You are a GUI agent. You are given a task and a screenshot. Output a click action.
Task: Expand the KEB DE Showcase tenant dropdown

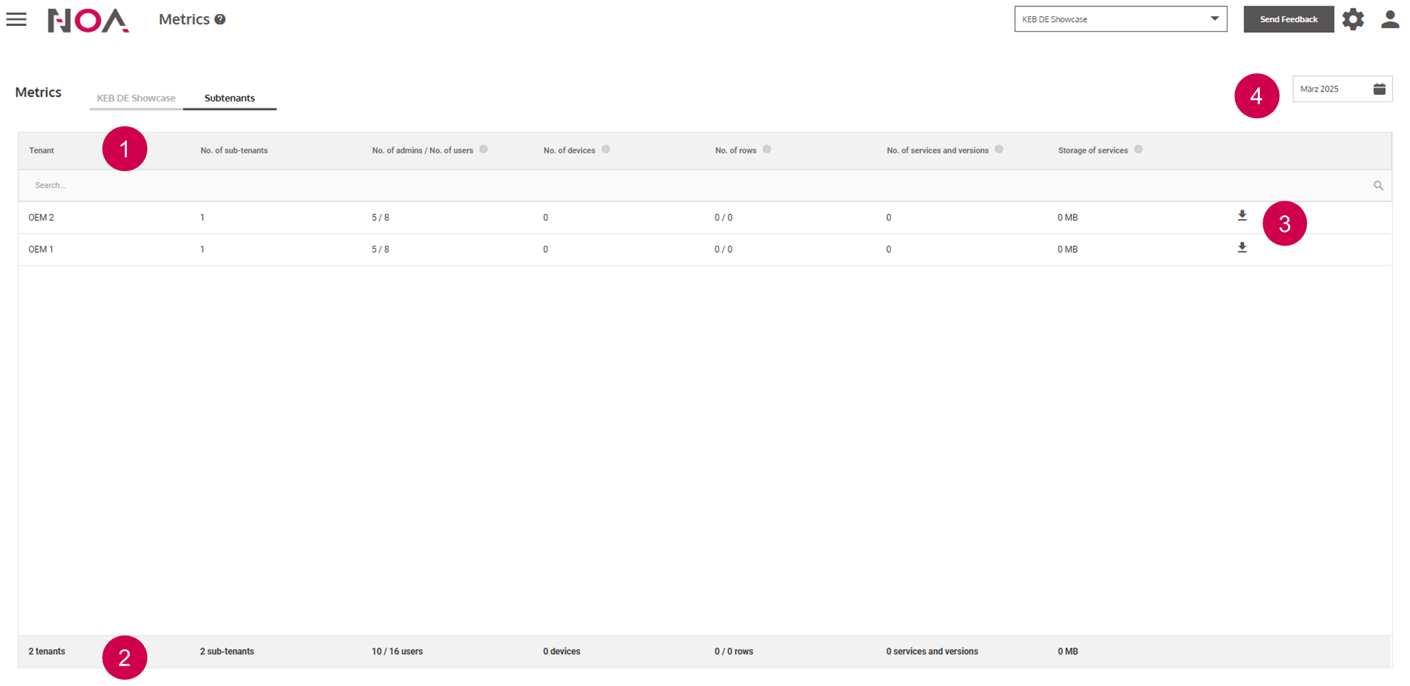pos(1120,19)
